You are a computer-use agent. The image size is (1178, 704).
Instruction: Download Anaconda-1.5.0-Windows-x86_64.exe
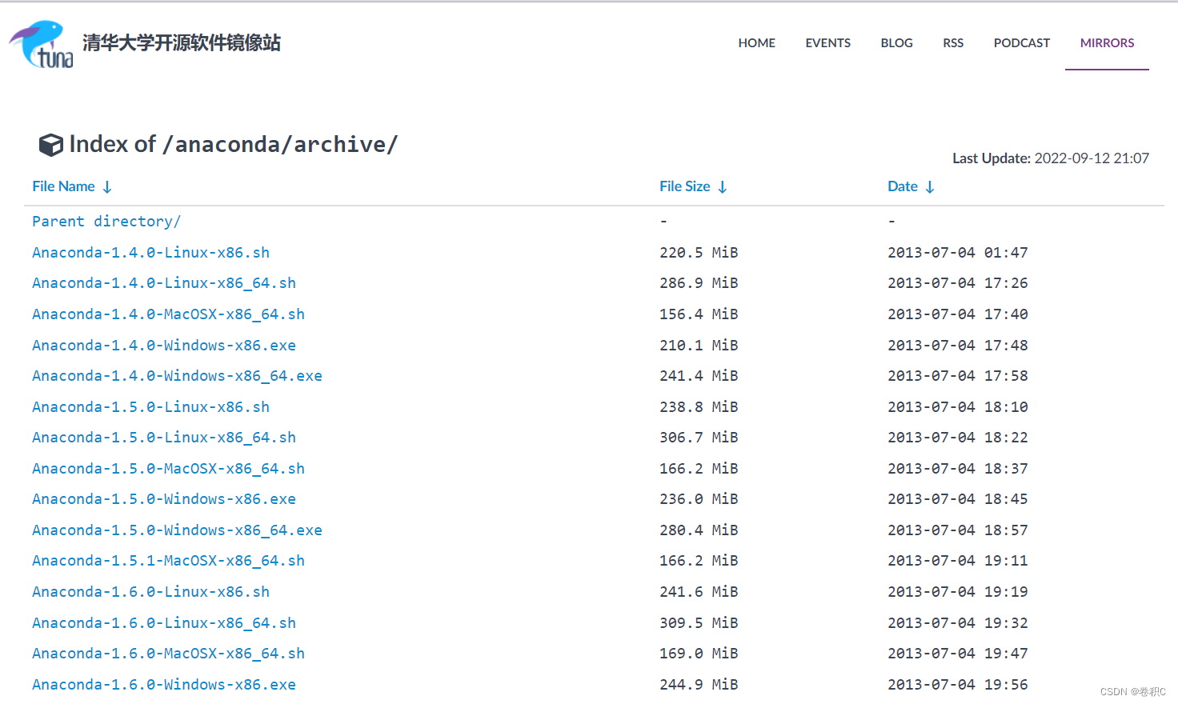coord(177,530)
